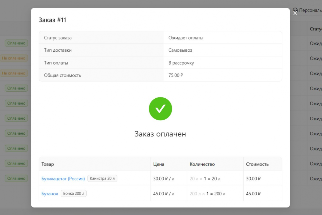Close the Заказ #11 modal
The width and height of the screenshot is (322, 215).
tap(295, 13)
